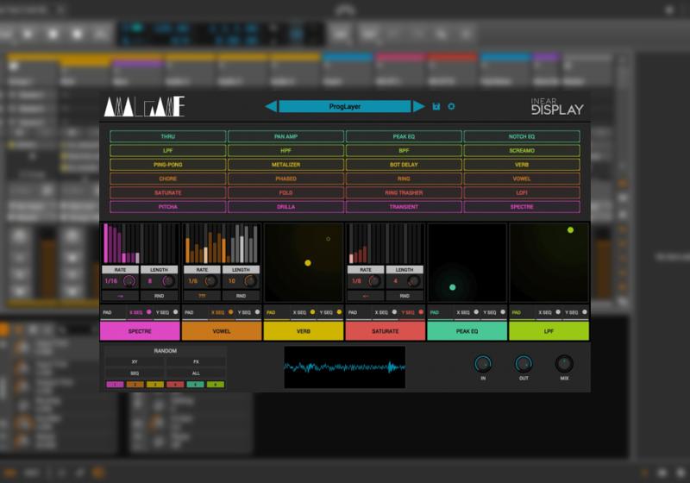Toggle X SEQ on the SPECTRE slot
The image size is (690, 483).
[140, 311]
